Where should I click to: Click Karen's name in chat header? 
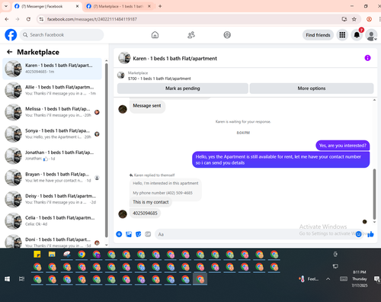click(174, 59)
